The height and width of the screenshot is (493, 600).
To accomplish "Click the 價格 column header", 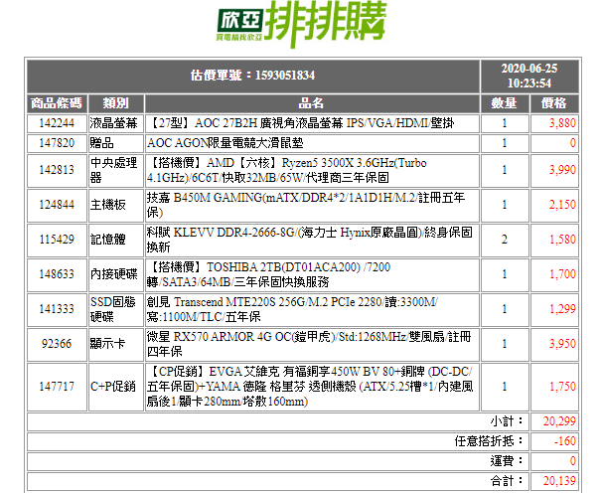I will tap(554, 103).
